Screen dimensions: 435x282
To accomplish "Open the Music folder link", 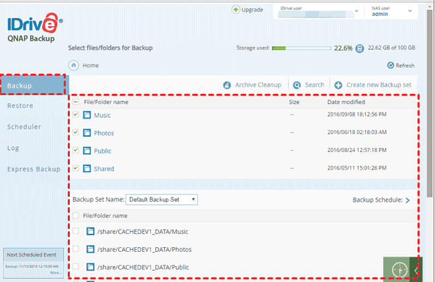I will (x=102, y=115).
